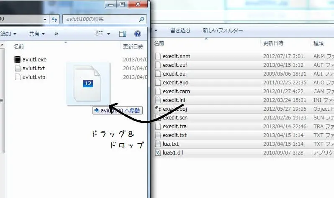Image resolution: width=334 pixels, height=198 pixels.
Task: Open dropdown left of 書き込む in right window
Action: [x=156, y=30]
